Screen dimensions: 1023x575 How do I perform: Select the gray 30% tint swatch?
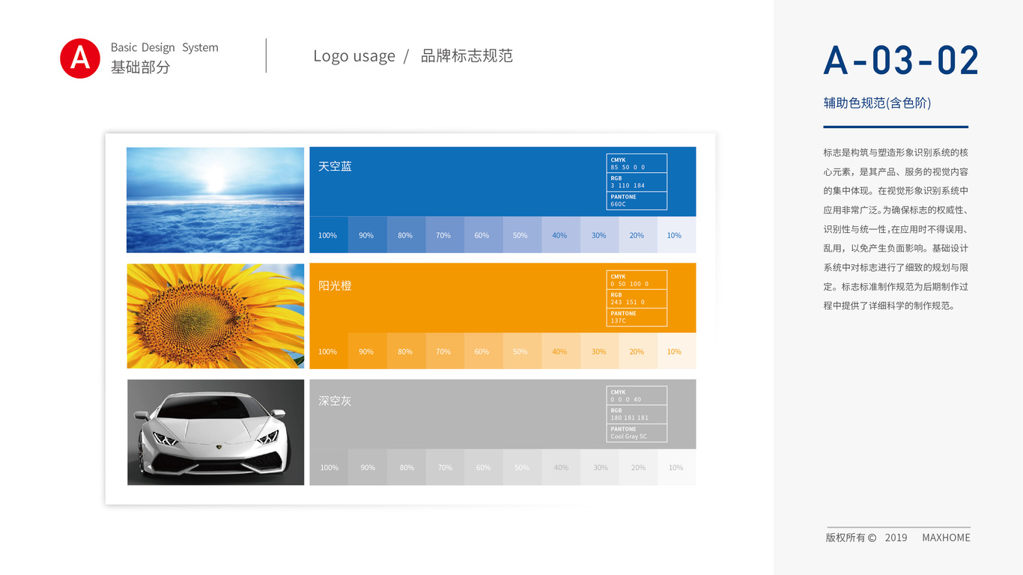599,467
